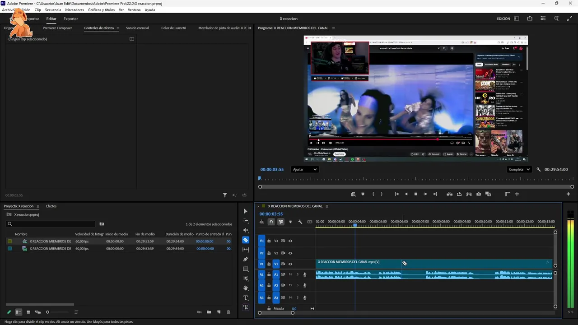Image resolution: width=578 pixels, height=325 pixels.
Task: Toggle V3 track output eye
Action: point(290,241)
